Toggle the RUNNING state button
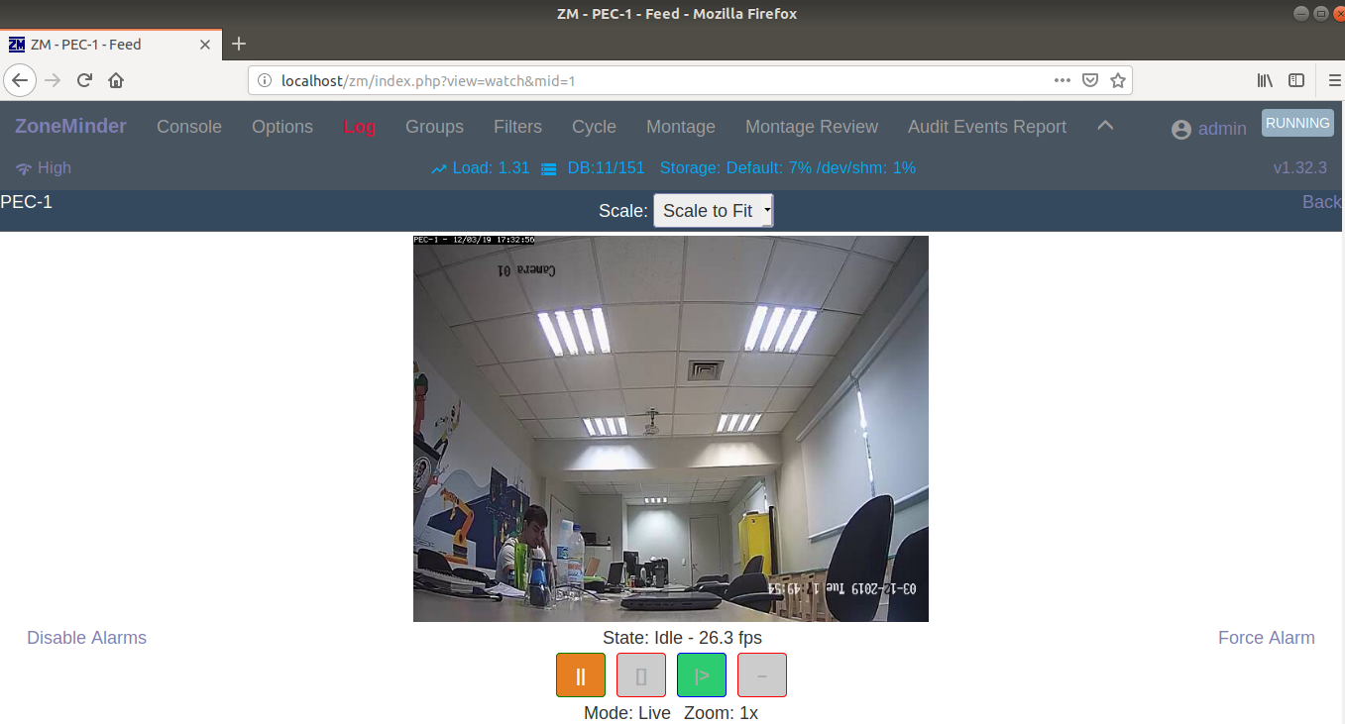Viewport: 1345px width, 724px height. coord(1296,123)
